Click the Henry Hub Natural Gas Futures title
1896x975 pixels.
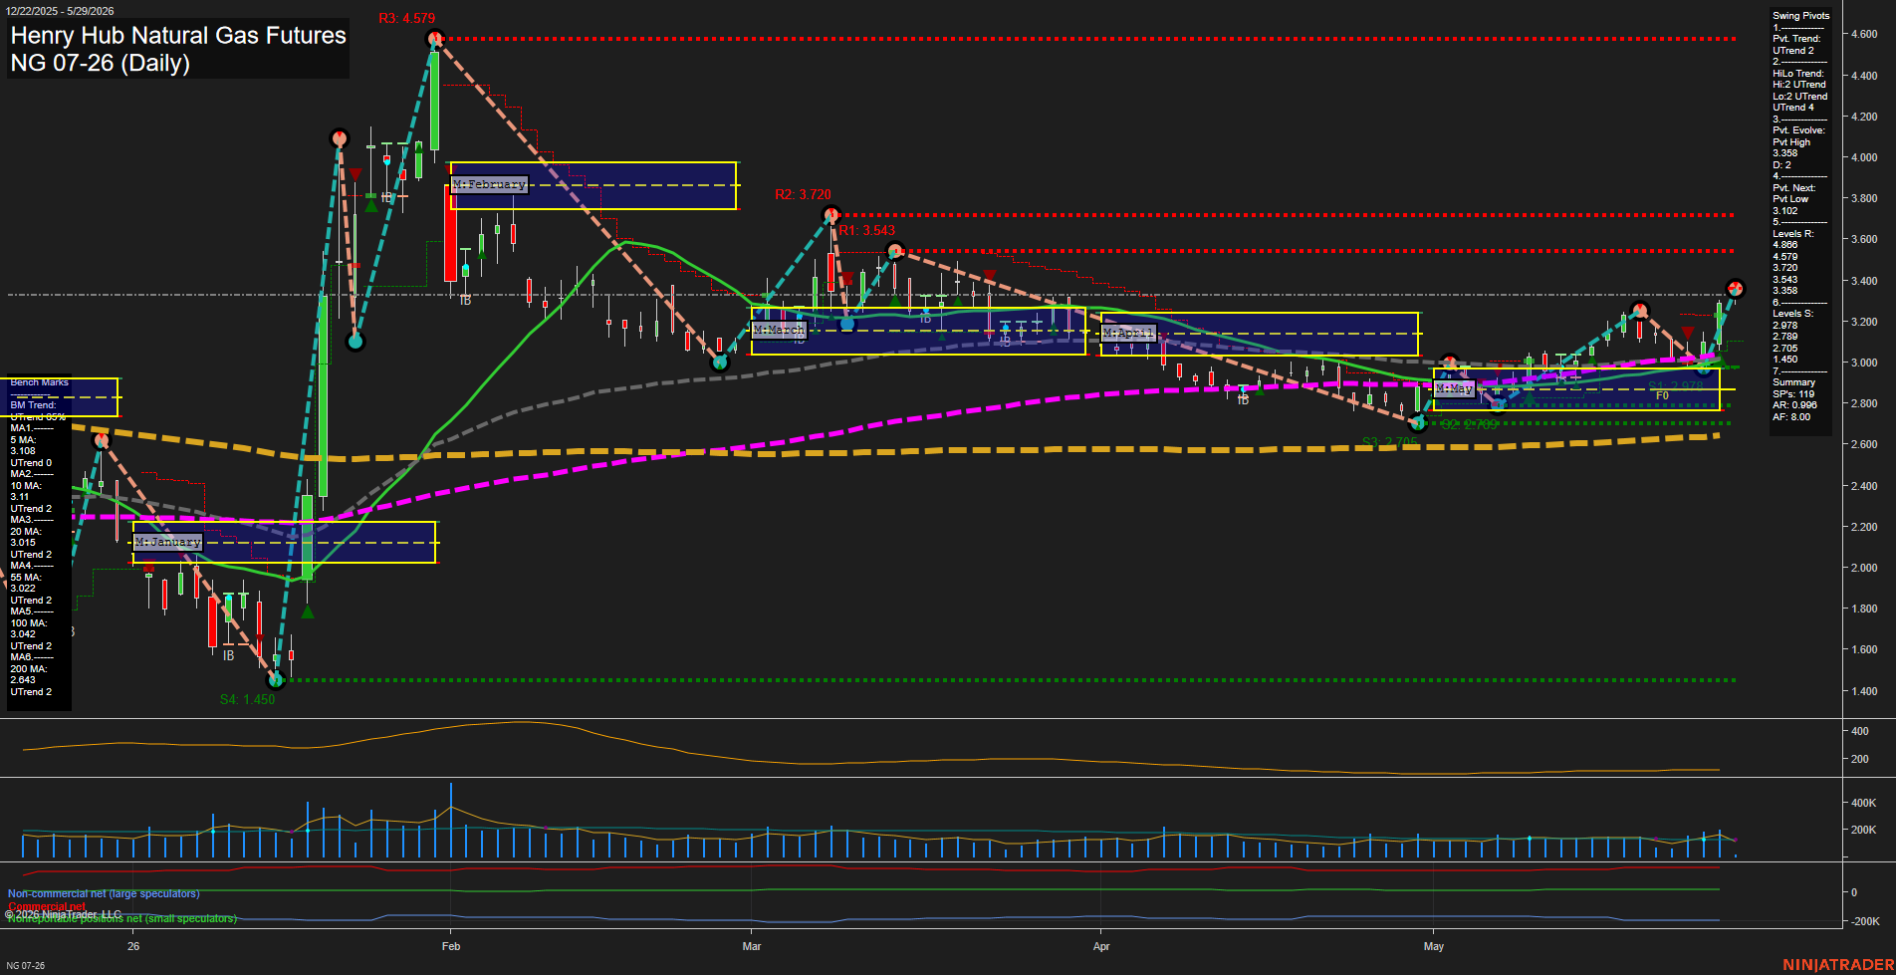coord(178,36)
